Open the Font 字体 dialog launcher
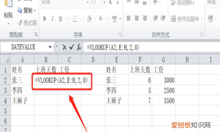This screenshot has width=220, height=132. coord(120,34)
